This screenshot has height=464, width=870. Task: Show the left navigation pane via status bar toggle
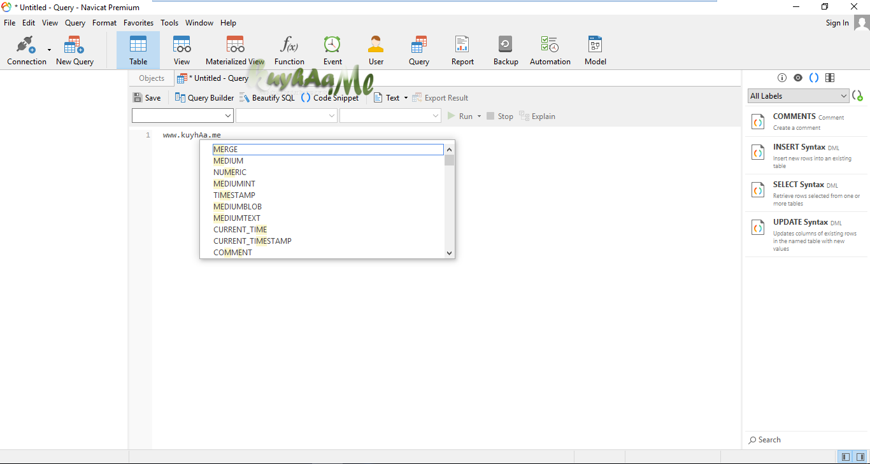coord(845,456)
